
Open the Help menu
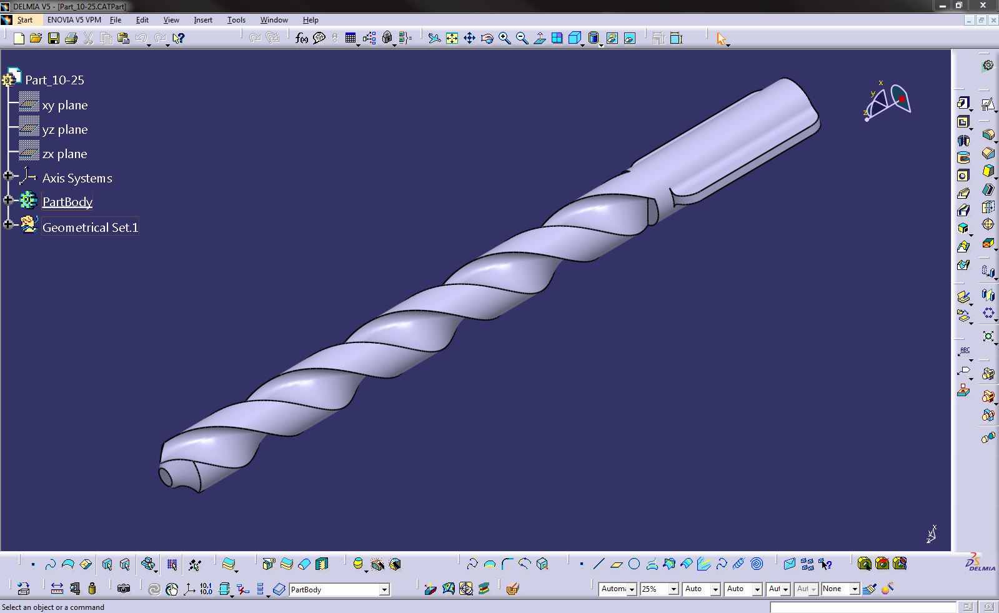point(311,20)
